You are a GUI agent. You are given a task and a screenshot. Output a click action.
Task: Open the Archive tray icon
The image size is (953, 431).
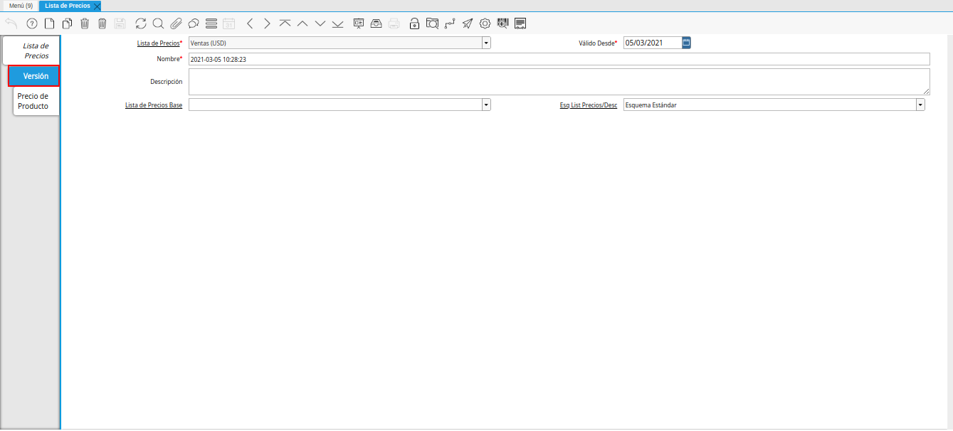coord(376,23)
